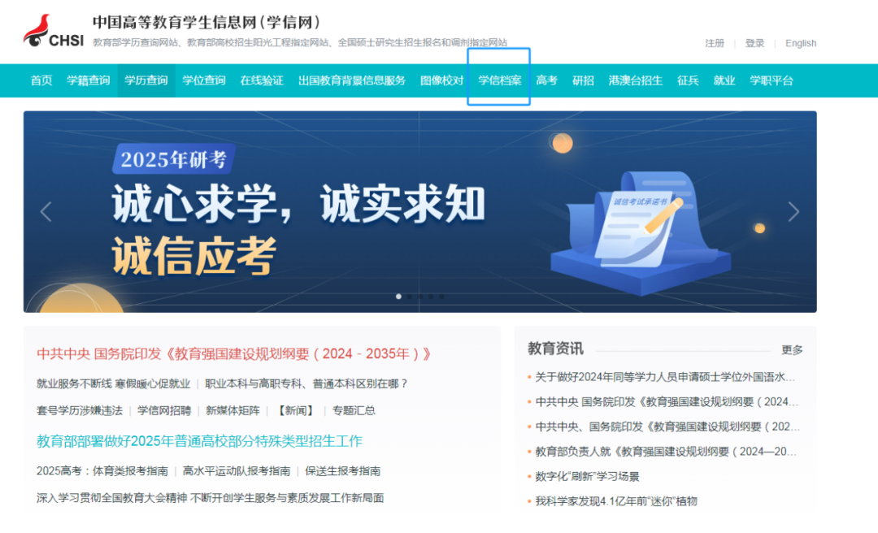Open the 高水平运动队报考指南 link

[237, 471]
